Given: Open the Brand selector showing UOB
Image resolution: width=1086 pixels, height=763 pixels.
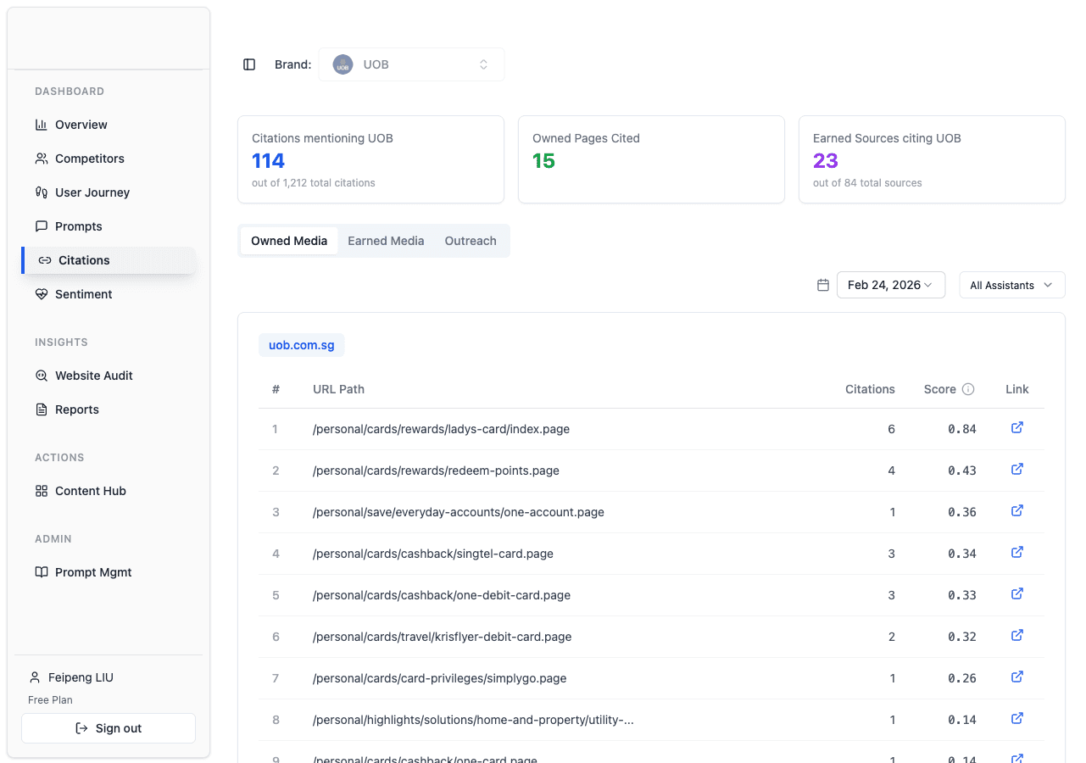Looking at the screenshot, I should click(x=411, y=64).
